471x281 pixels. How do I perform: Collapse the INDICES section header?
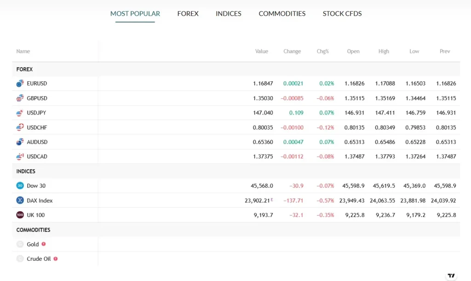tap(25, 171)
